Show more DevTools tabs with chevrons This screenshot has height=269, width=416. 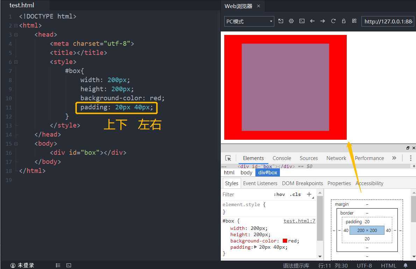coord(394,158)
